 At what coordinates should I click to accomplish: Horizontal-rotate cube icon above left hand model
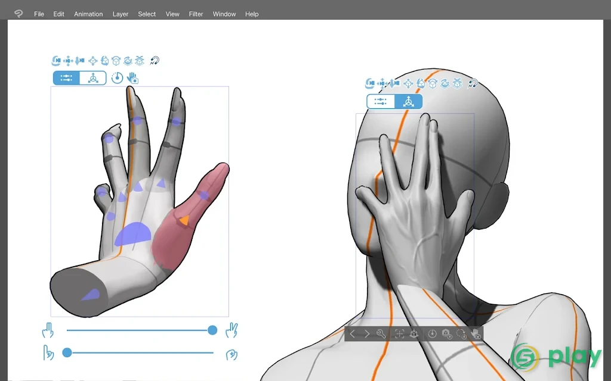point(128,61)
